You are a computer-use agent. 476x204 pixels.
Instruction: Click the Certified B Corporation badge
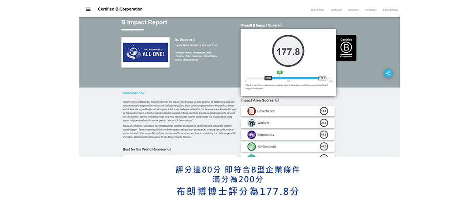(x=346, y=48)
